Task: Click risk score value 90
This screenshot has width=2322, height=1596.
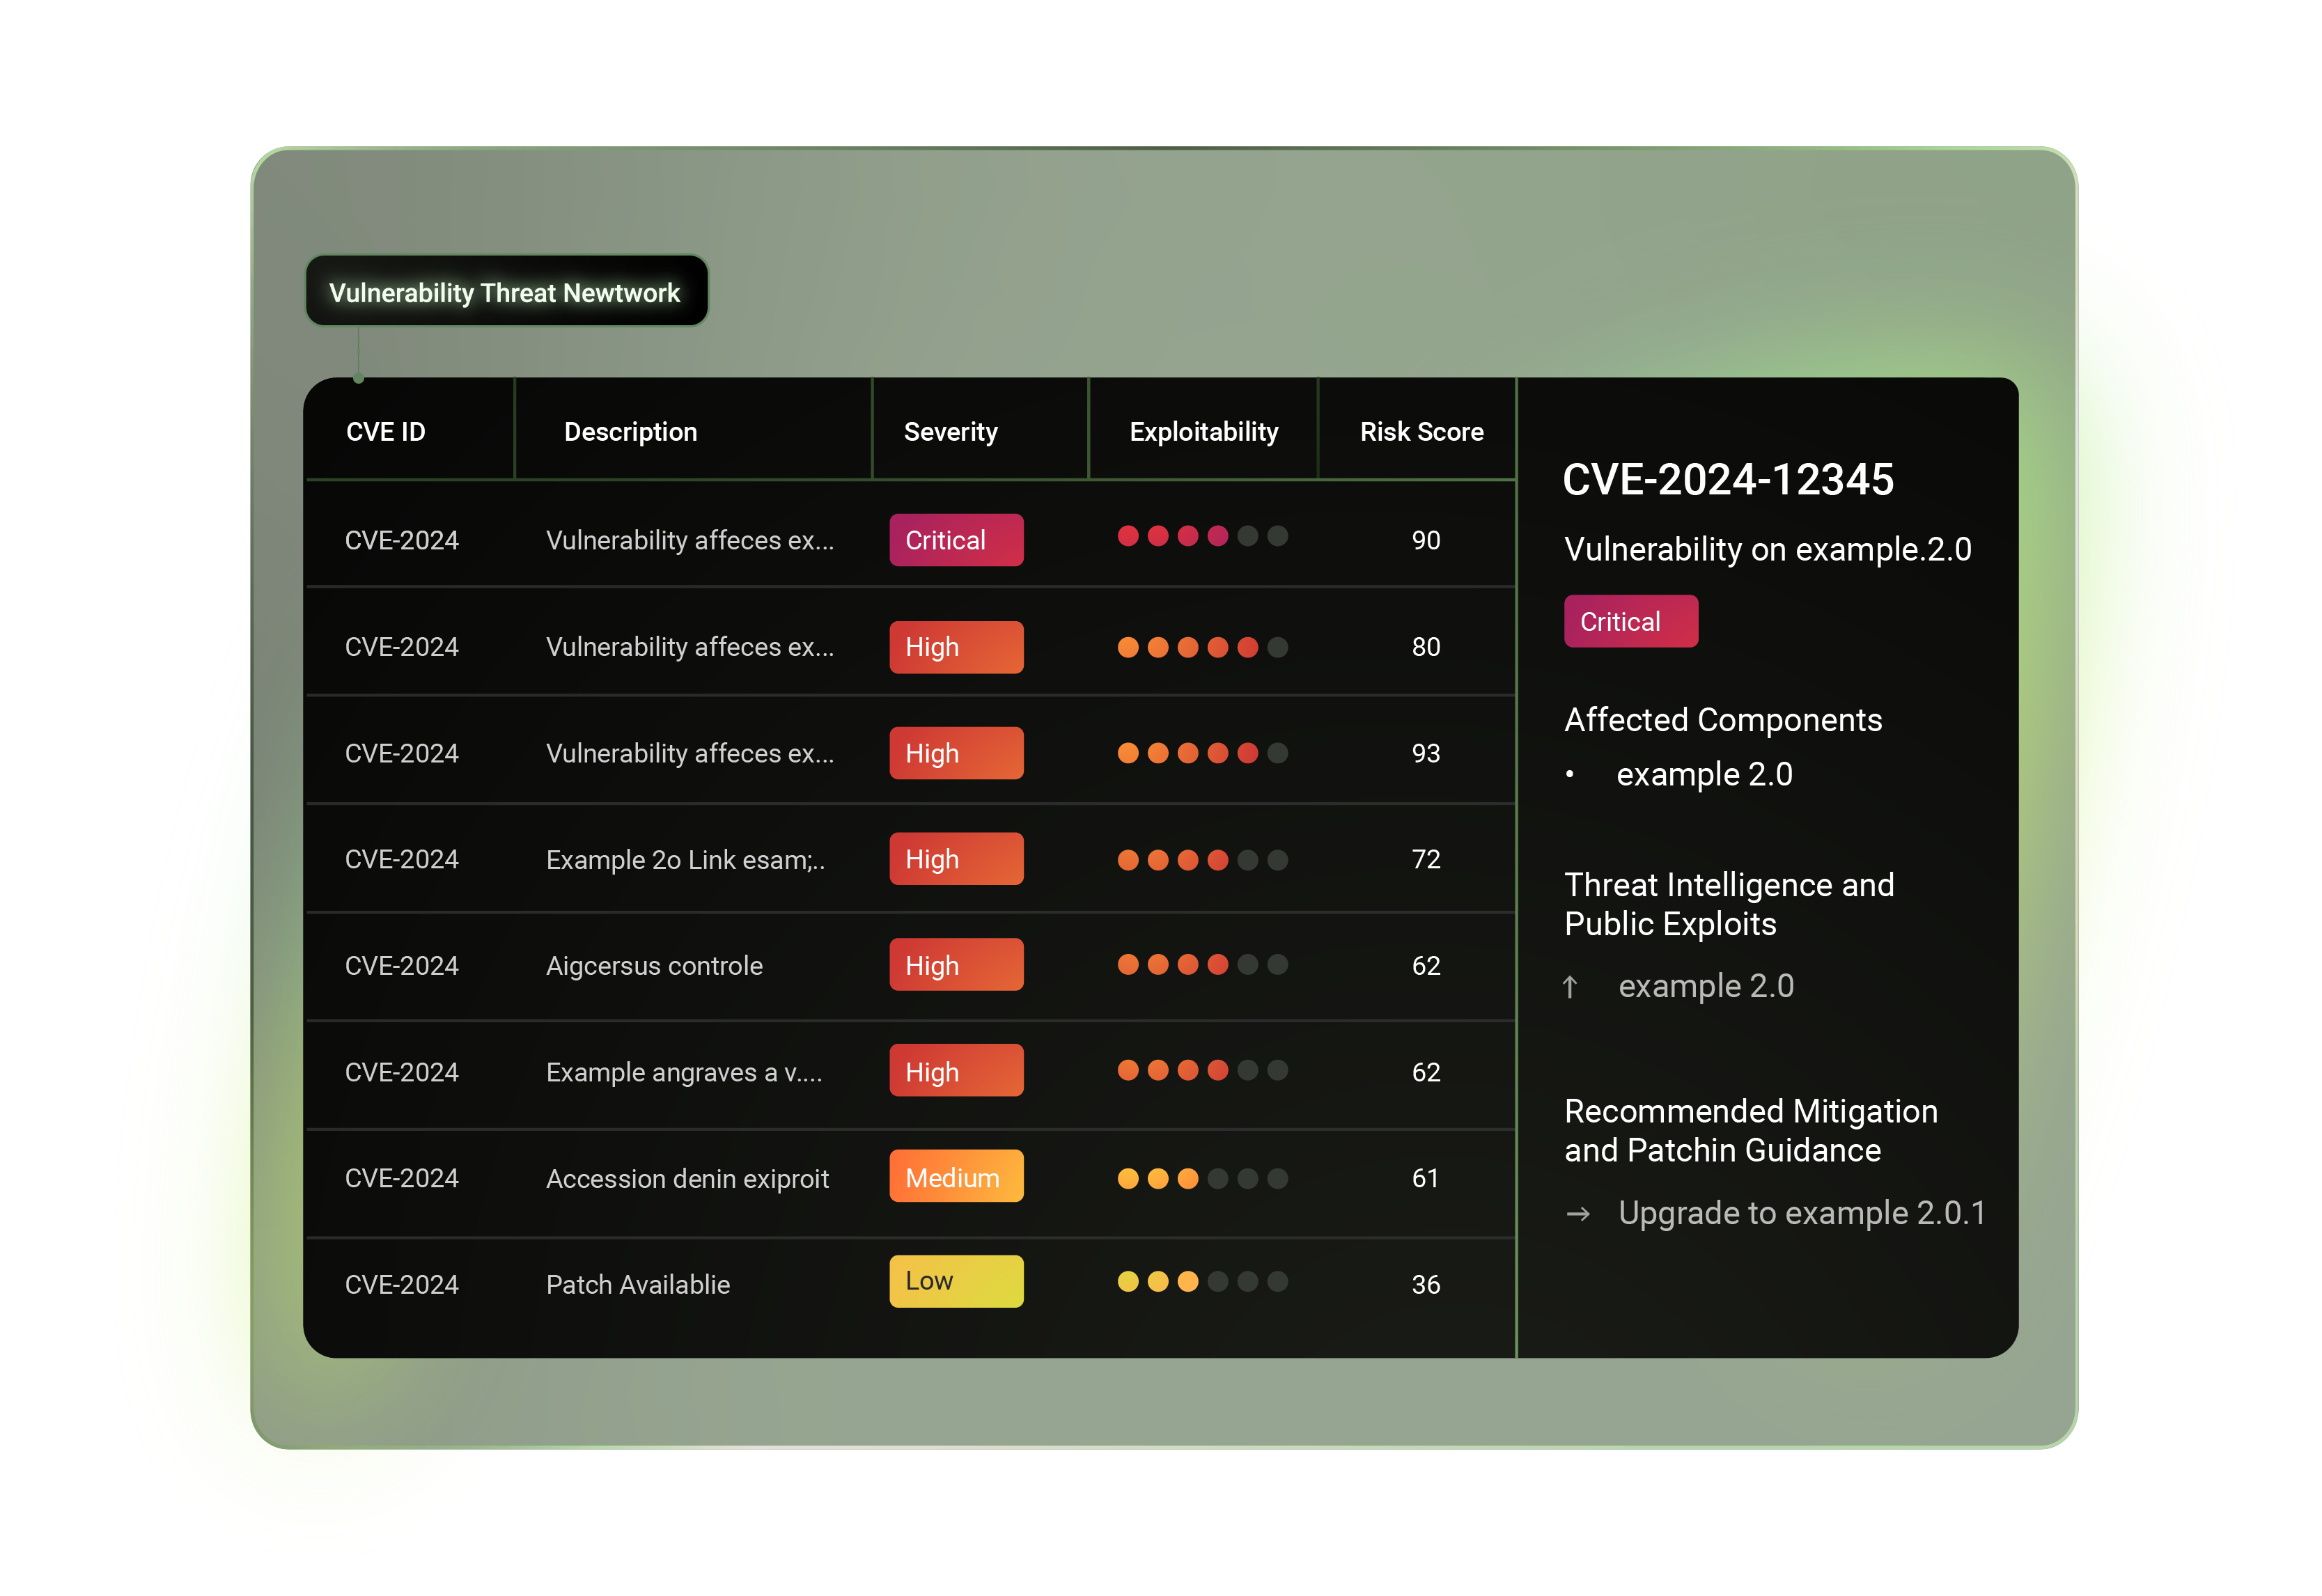Action: (x=1426, y=540)
